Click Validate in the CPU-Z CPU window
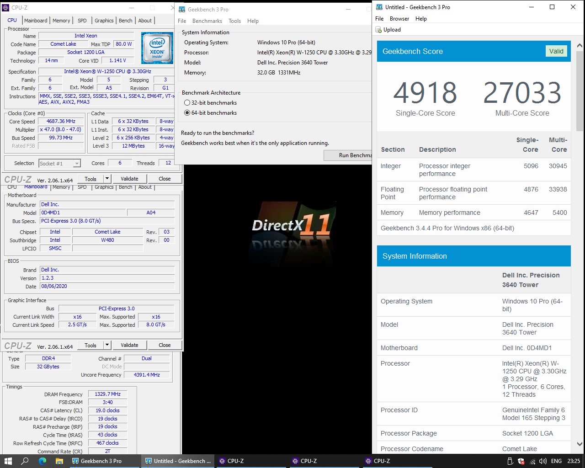This screenshot has width=585, height=468. (129, 179)
